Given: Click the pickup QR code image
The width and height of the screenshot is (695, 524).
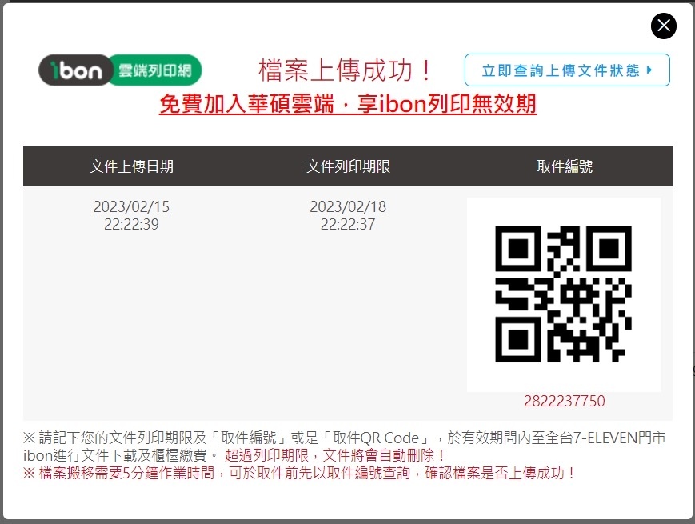Looking at the screenshot, I should [x=563, y=294].
